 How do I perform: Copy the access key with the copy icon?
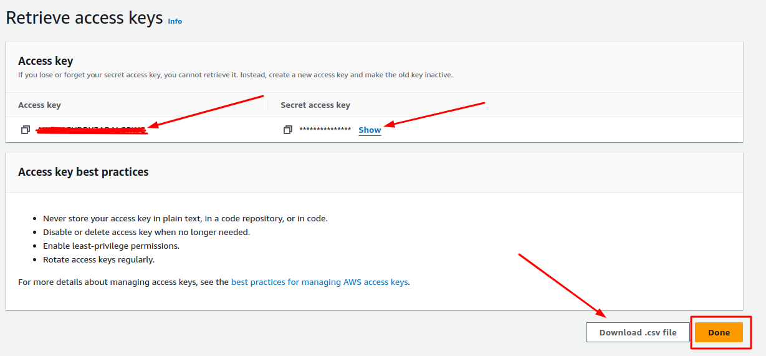[x=26, y=130]
